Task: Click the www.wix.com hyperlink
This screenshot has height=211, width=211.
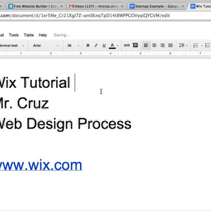Action: [x=41, y=165]
